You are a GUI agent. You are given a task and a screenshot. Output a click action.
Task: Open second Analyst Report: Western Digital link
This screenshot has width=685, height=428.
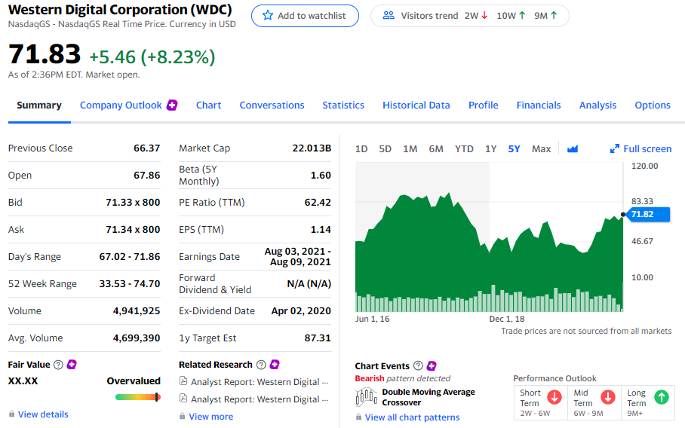pyautogui.click(x=260, y=399)
